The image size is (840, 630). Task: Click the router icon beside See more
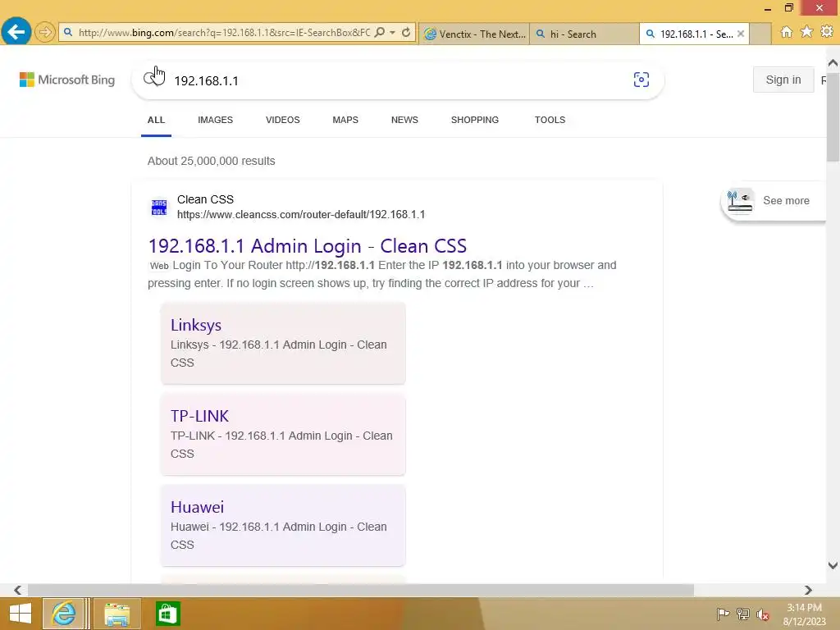pyautogui.click(x=739, y=201)
